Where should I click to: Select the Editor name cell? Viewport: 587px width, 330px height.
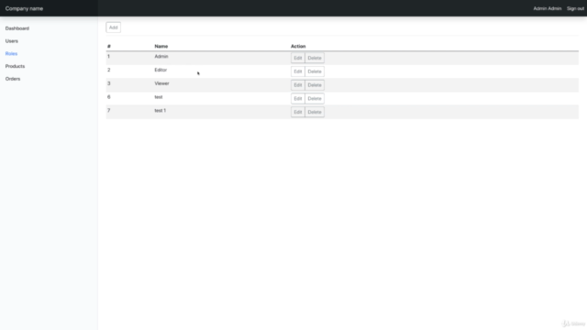161,70
